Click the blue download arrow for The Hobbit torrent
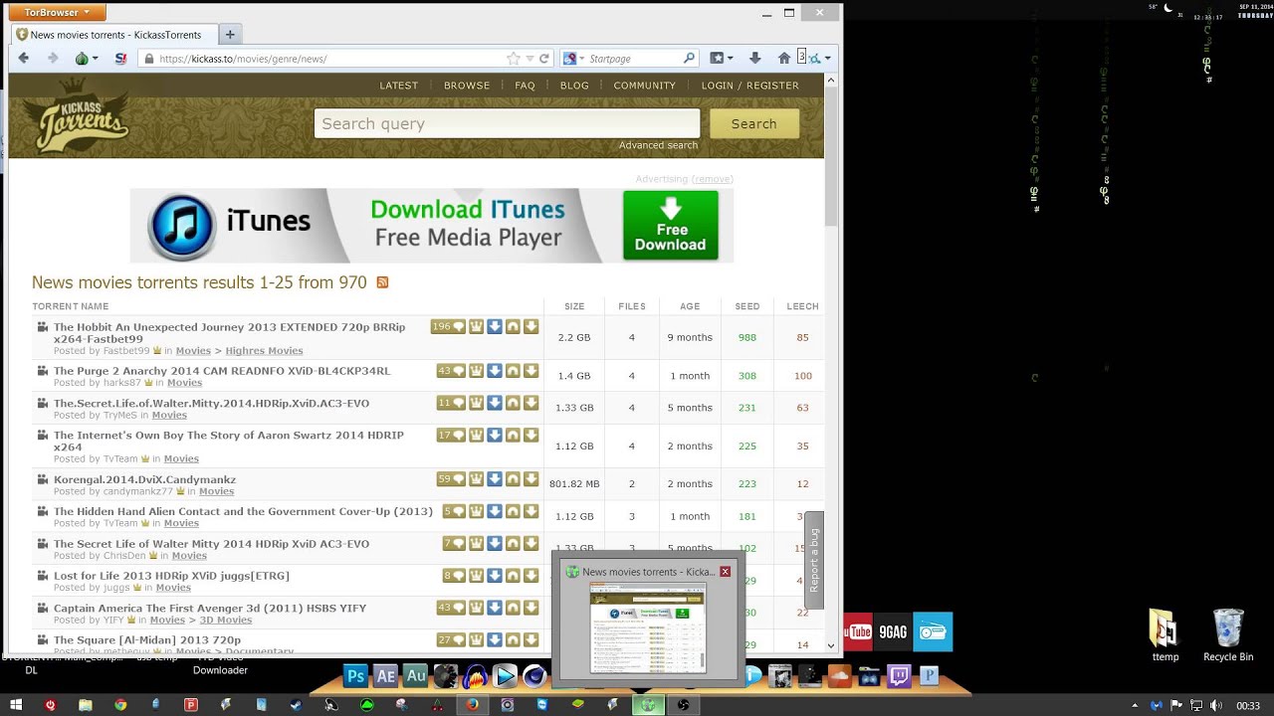This screenshot has height=716, width=1274. pos(495,327)
